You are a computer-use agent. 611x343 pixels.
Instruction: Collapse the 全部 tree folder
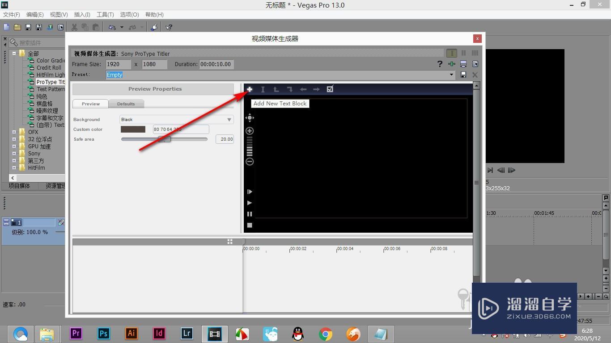tap(14, 54)
